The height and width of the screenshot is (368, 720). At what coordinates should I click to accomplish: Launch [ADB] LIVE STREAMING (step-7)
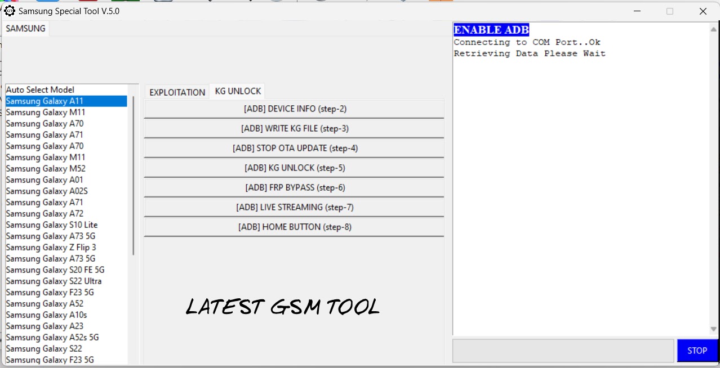(x=294, y=207)
